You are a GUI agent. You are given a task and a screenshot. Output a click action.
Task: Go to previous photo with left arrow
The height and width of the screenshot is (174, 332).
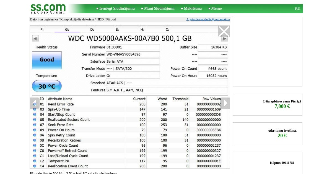pyautogui.click(x=34, y=103)
